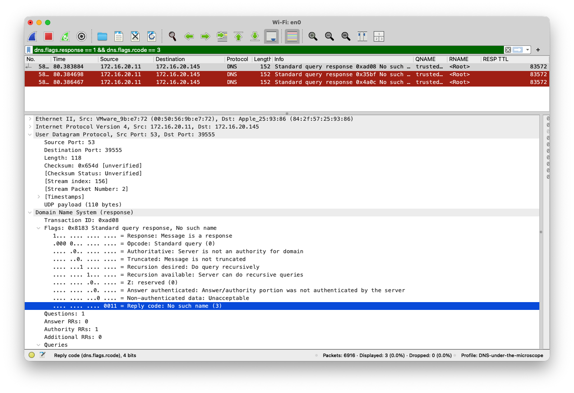The image size is (574, 393).
Task: Collapse the User Datagram Protocol node
Action: (x=30, y=135)
